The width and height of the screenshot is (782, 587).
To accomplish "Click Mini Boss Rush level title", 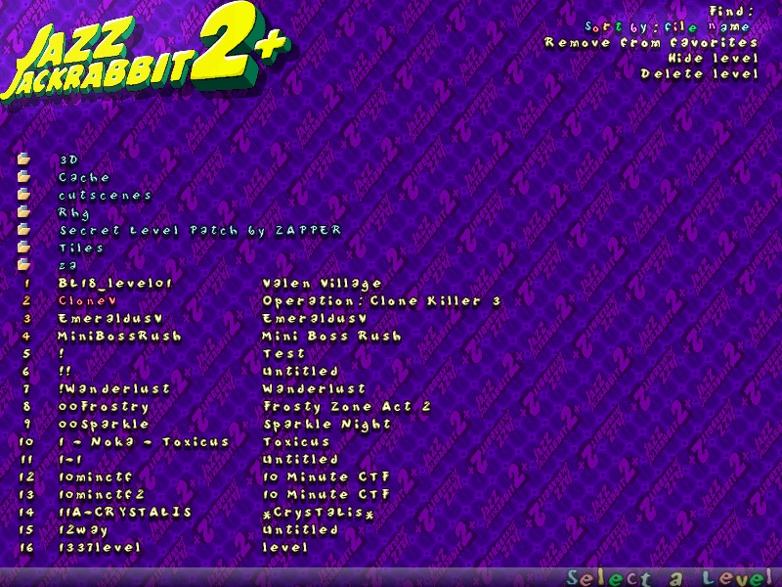I will [332, 337].
